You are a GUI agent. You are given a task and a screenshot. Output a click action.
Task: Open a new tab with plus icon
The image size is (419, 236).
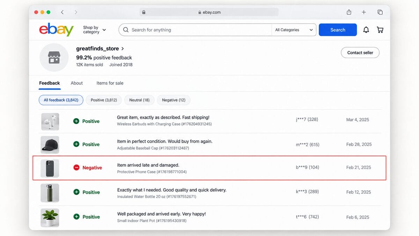coord(364,12)
